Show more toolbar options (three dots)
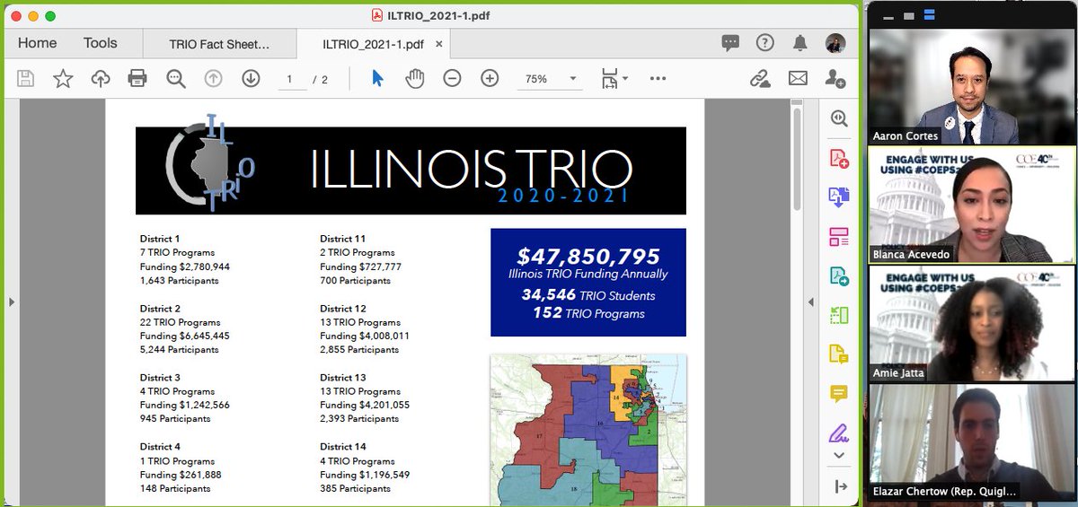The image size is (1078, 507). pyautogui.click(x=658, y=79)
